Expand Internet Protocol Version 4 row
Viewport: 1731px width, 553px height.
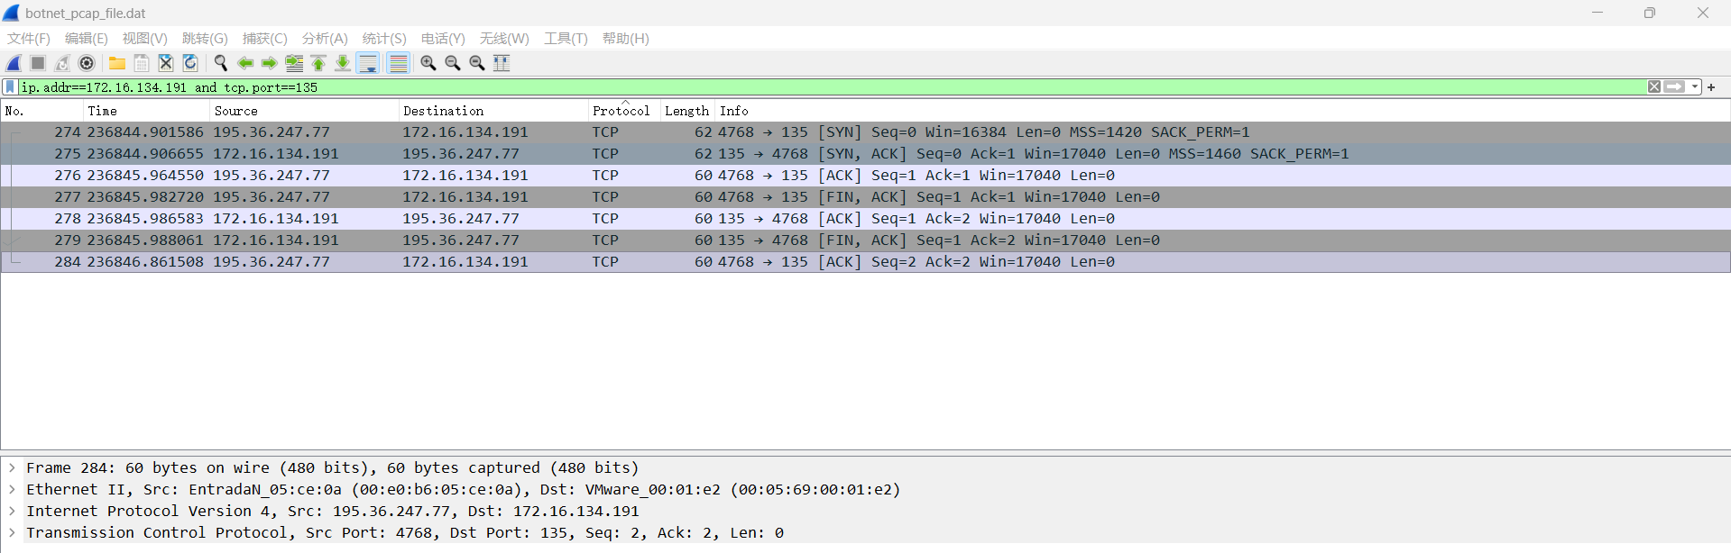click(12, 511)
